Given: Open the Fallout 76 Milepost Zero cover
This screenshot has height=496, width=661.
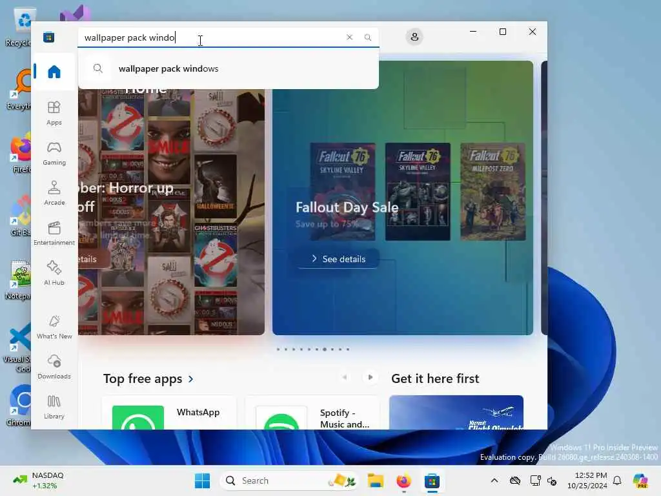Looking at the screenshot, I should point(493,191).
